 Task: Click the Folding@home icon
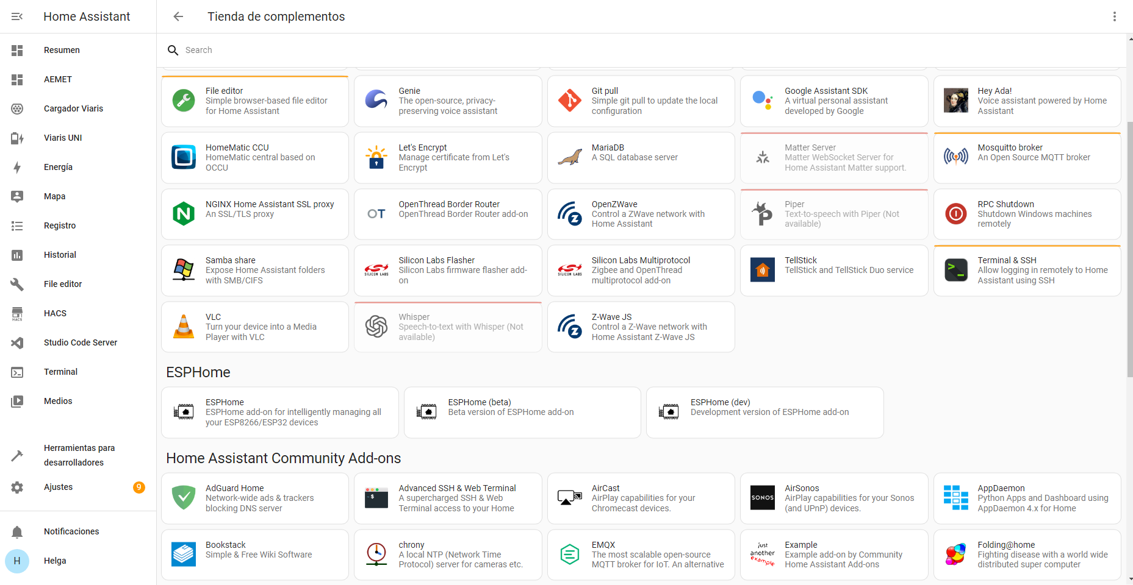[956, 555]
